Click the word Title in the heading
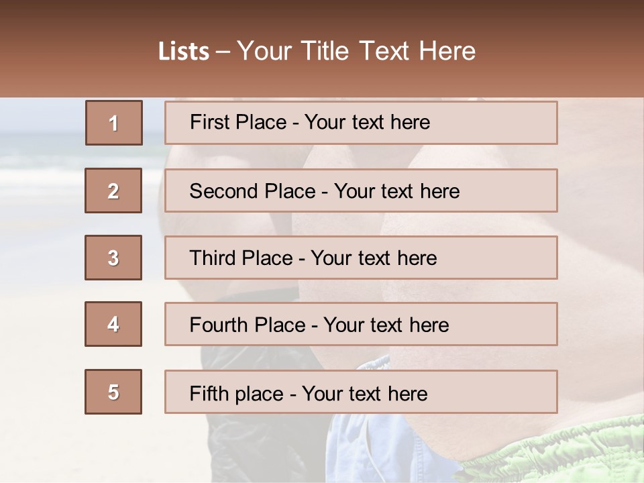Screen dimensions: 644x483 click(x=327, y=51)
